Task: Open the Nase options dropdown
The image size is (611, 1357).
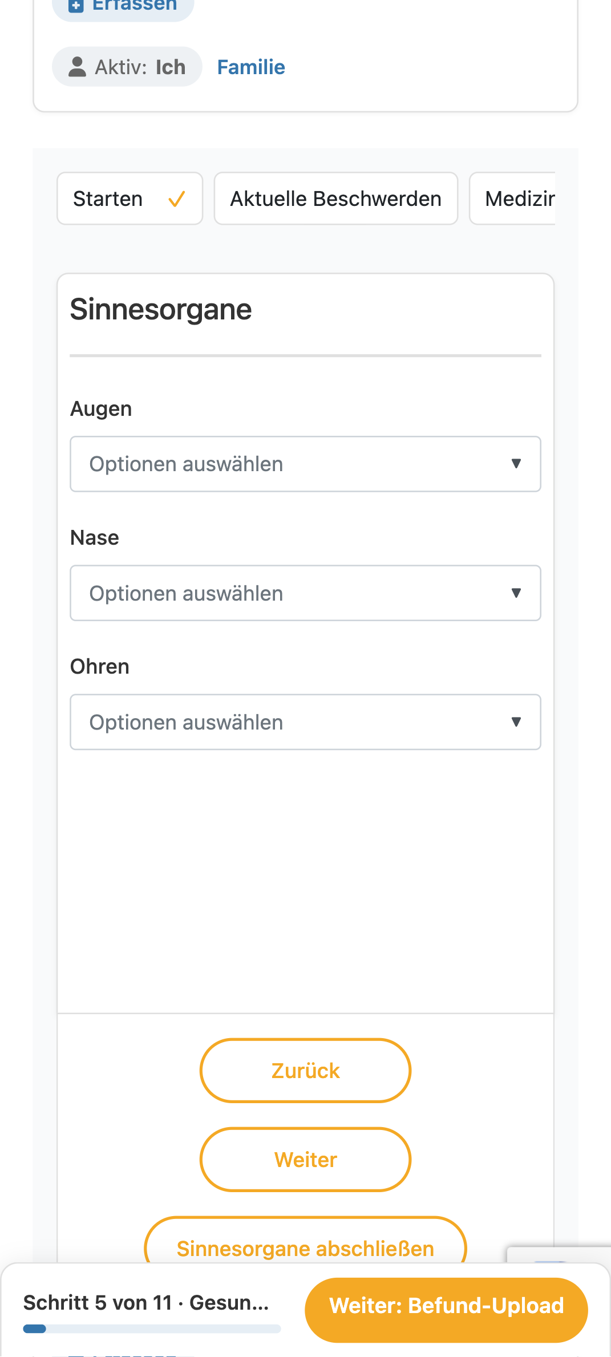Action: pyautogui.click(x=305, y=593)
